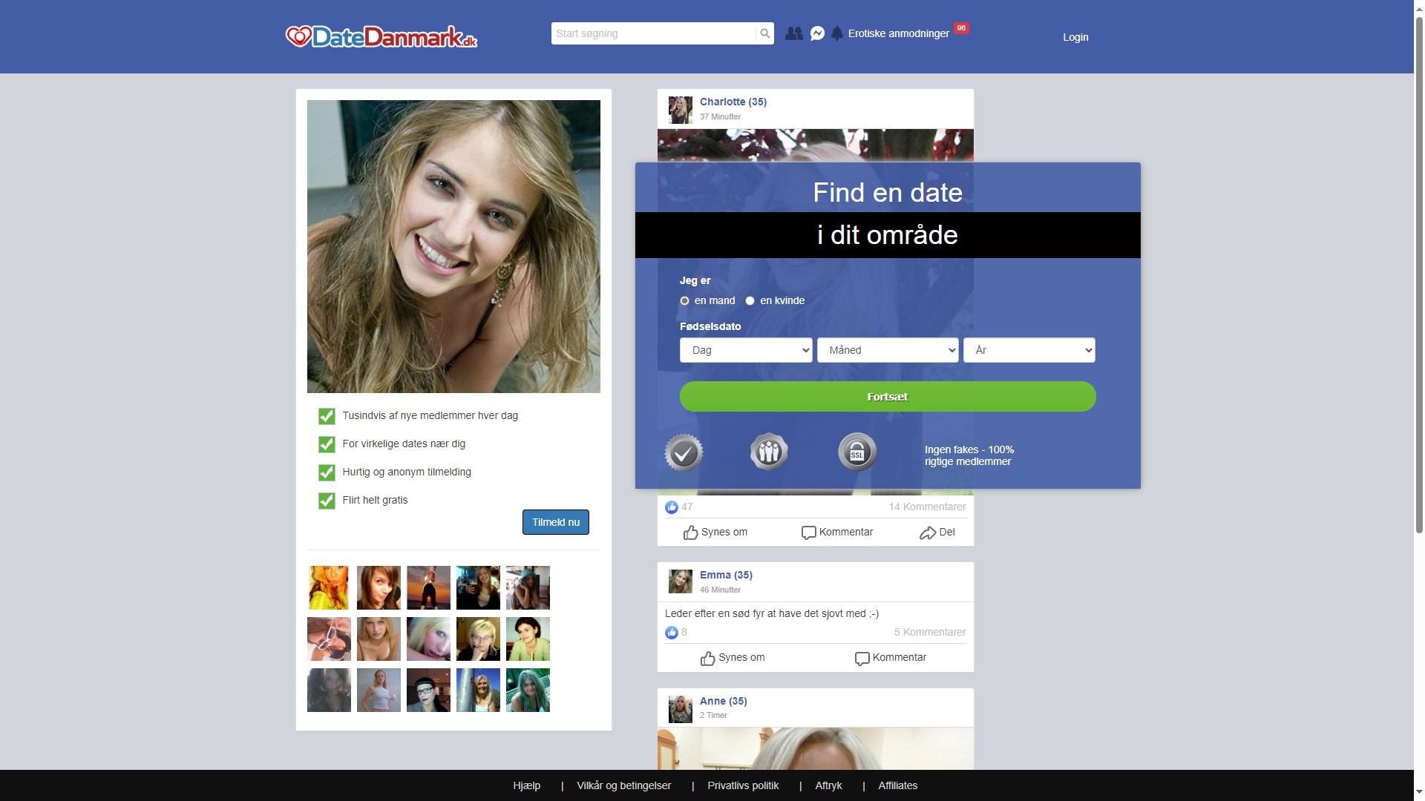Click the notification bell icon

pos(837,33)
